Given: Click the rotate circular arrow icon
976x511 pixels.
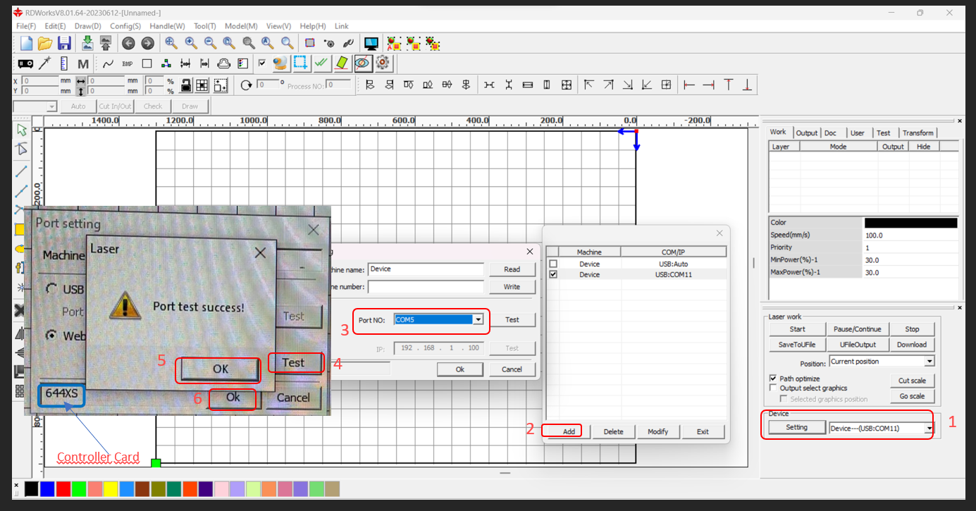Looking at the screenshot, I should [246, 85].
